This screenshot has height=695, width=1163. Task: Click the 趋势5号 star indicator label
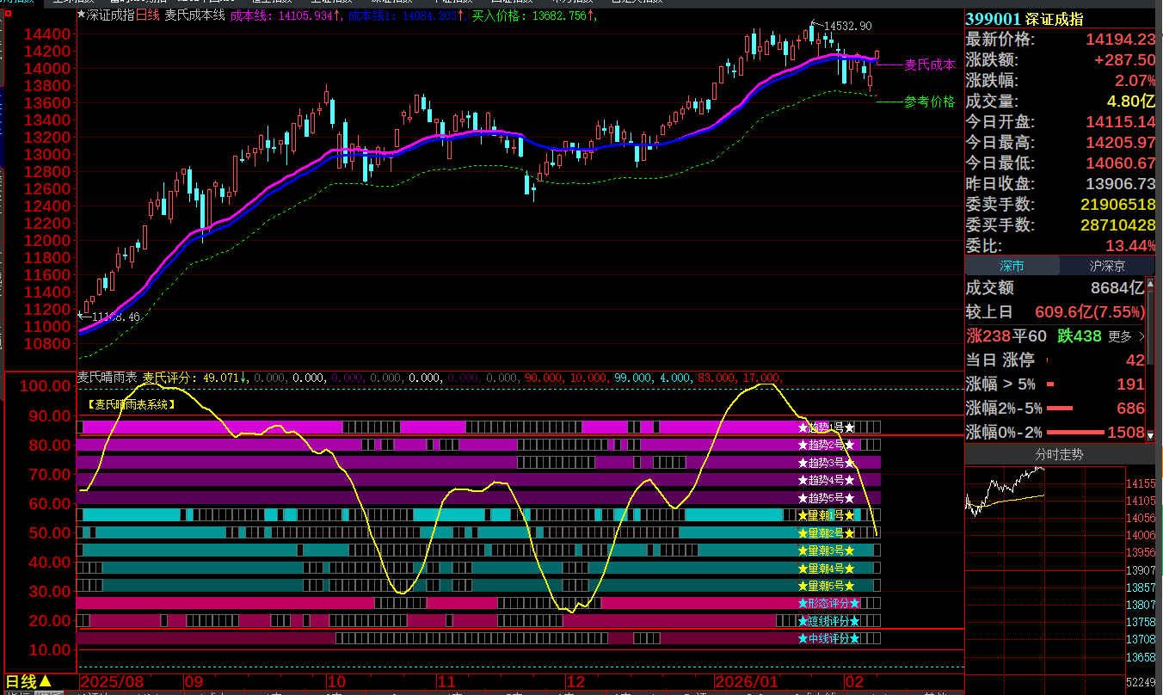(826, 498)
